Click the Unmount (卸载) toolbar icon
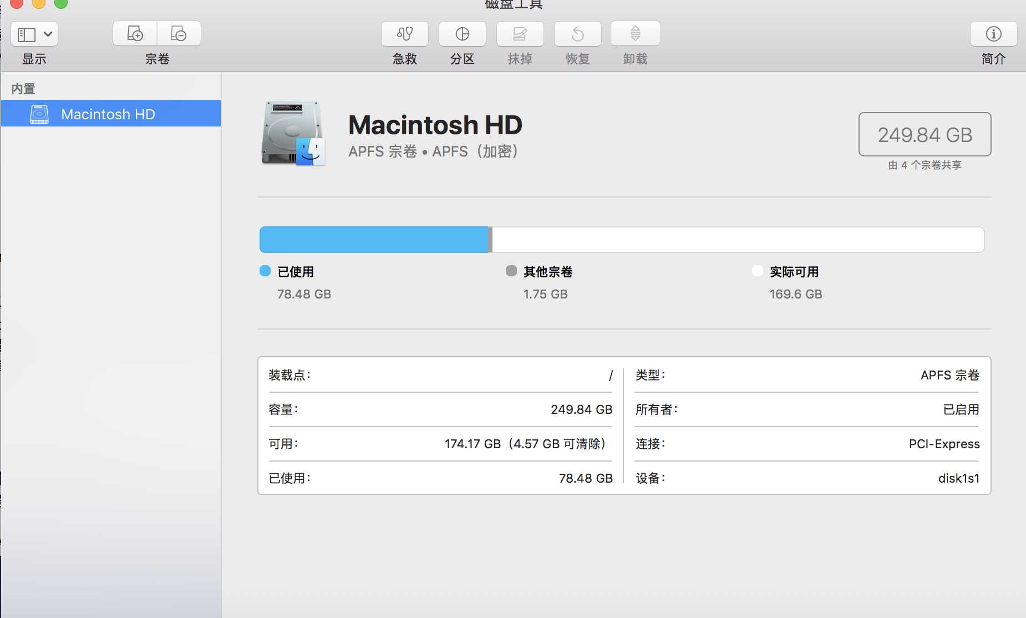 (x=636, y=34)
